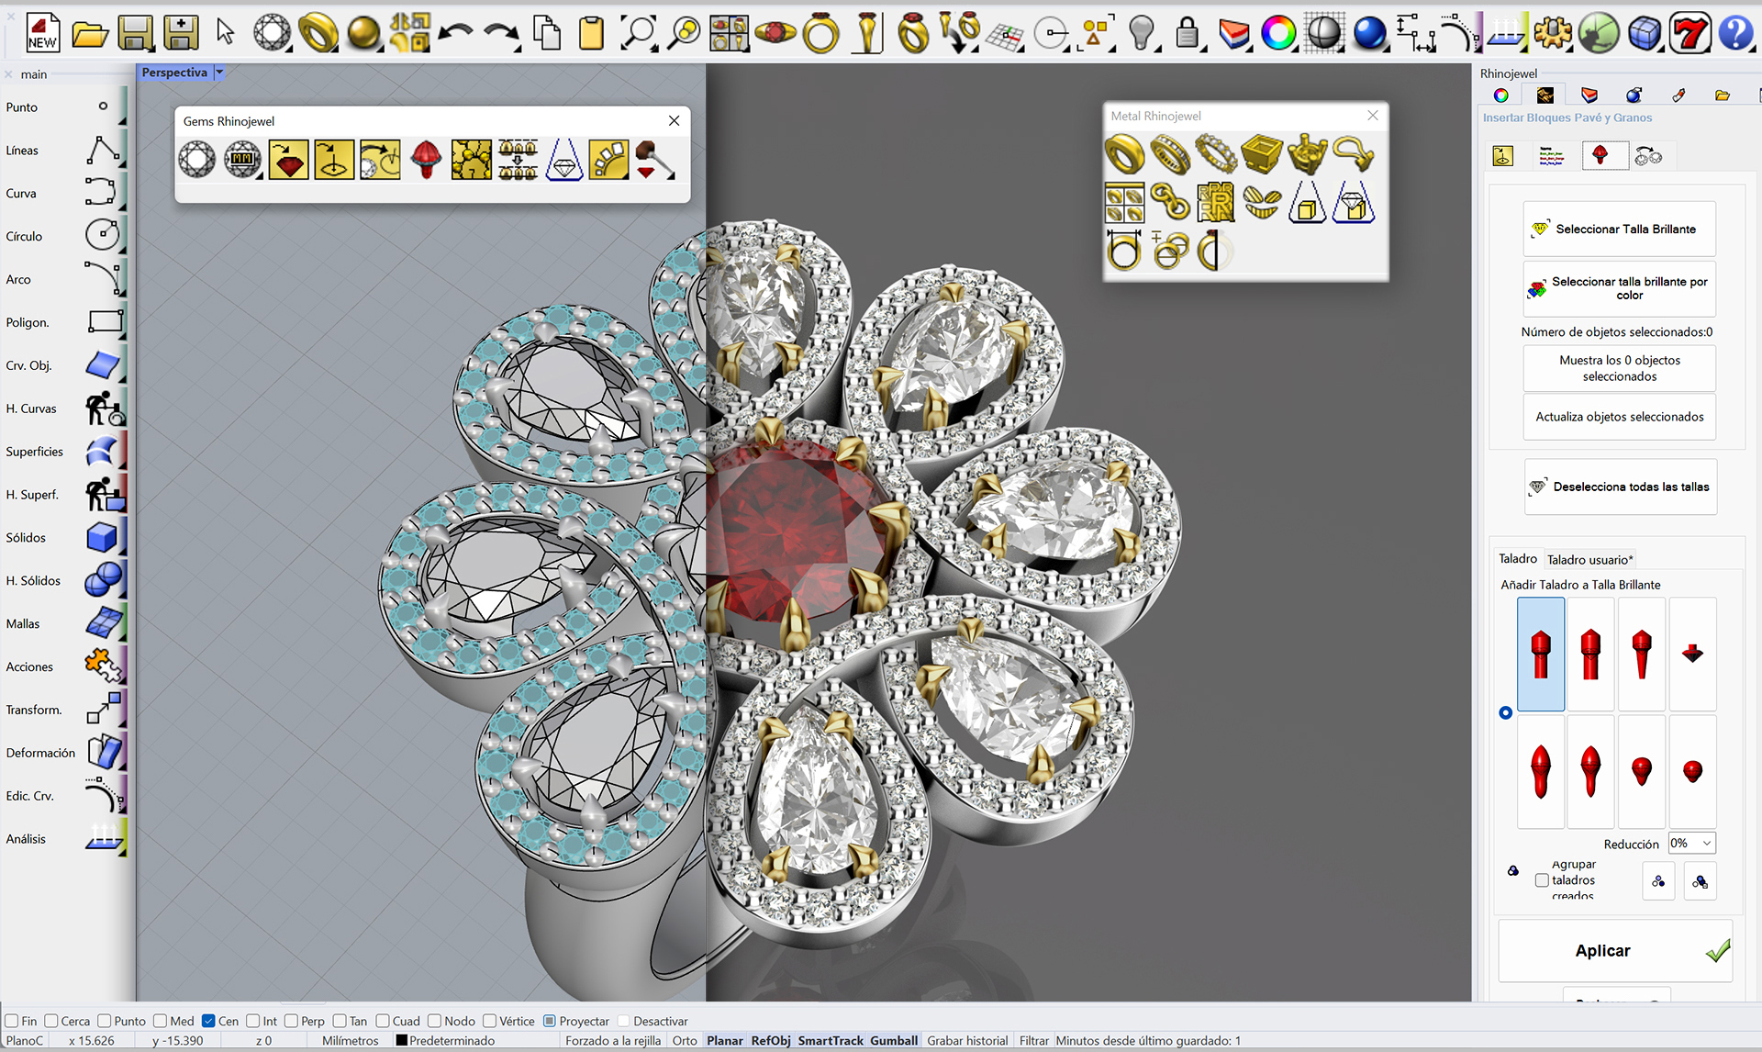The height and width of the screenshot is (1052, 1762).
Task: Open the Predeterminado layer selector
Action: [445, 1040]
